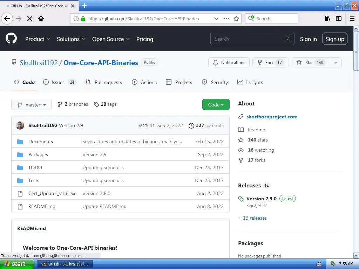
Task: Open the Skulltrail192 owner link
Action: (x=39, y=63)
